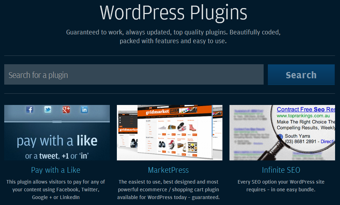Click 'www.toprankings.com.au' in SEO thumbnail

(x=303, y=116)
